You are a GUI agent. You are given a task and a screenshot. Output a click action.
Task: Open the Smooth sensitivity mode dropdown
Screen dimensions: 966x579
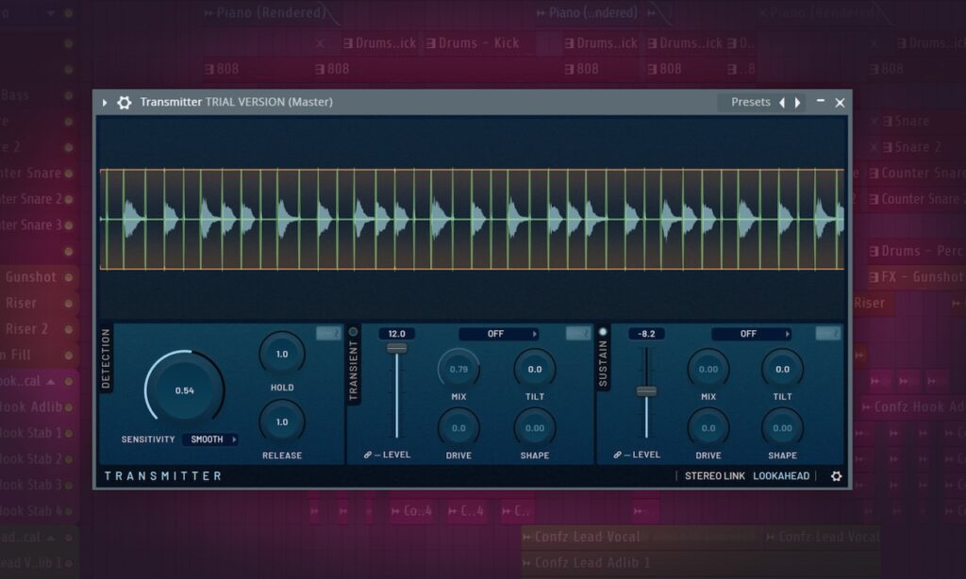coord(210,439)
